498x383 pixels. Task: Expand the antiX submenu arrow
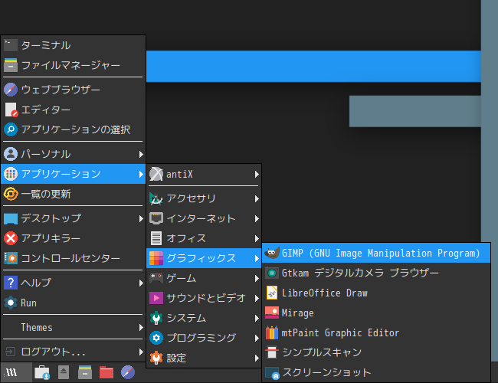pos(257,175)
